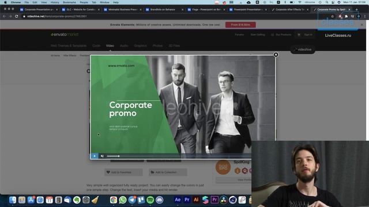The width and height of the screenshot is (369, 207).
Task: Open Chrome extensions puzzle icon
Action: pyautogui.click(x=346, y=16)
